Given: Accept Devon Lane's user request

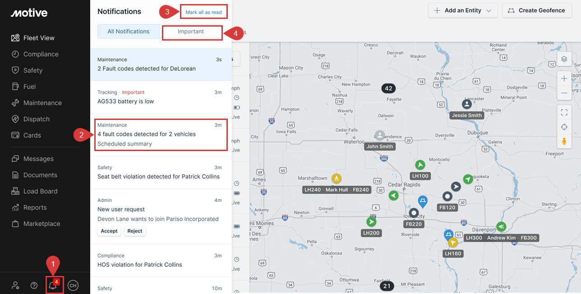Looking at the screenshot, I should 109,231.
